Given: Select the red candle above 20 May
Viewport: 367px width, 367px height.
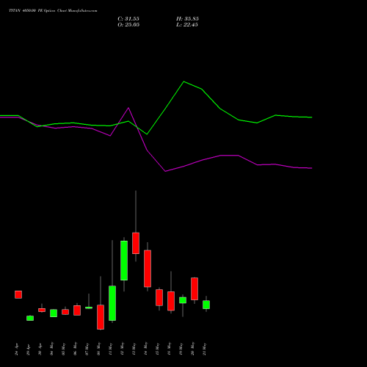Looking at the screenshot, I should pos(195,288).
